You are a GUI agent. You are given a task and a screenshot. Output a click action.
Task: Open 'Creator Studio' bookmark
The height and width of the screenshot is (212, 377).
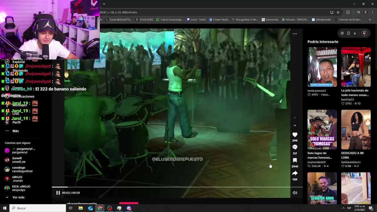[x=219, y=20]
